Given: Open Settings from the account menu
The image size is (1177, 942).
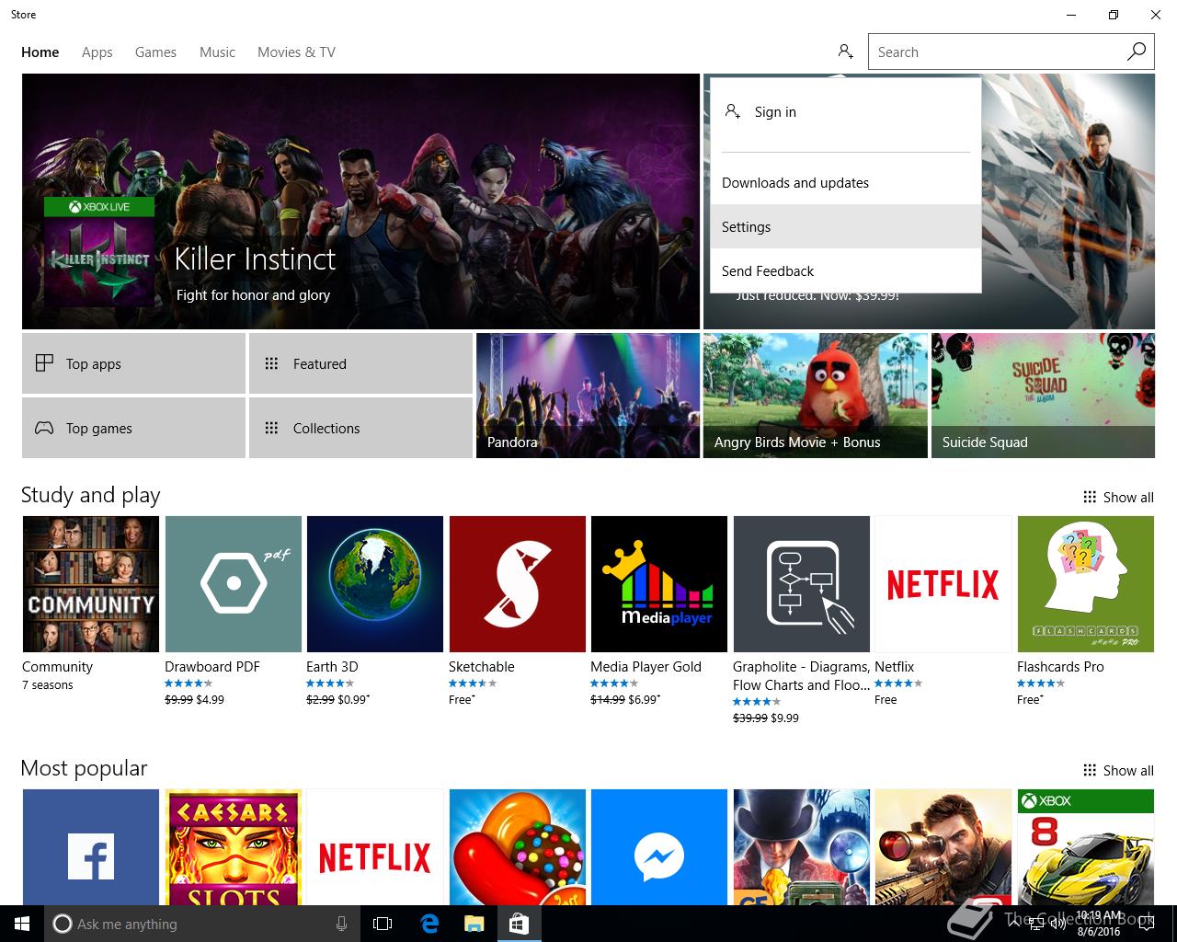Looking at the screenshot, I should [846, 226].
